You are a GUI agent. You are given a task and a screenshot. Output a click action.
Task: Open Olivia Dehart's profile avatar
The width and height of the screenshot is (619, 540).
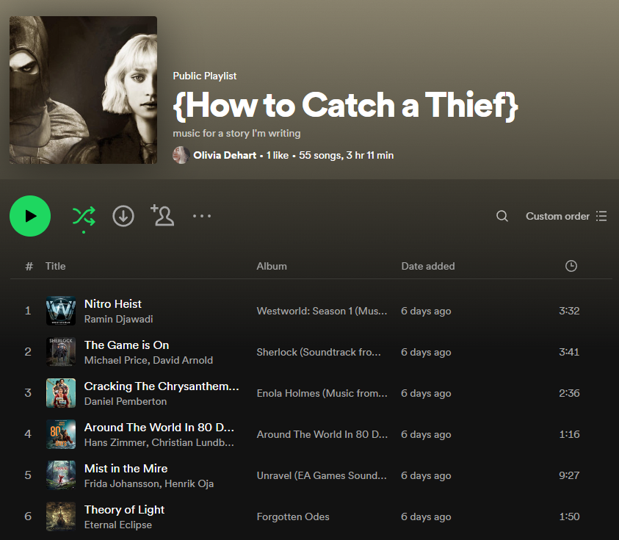(181, 155)
